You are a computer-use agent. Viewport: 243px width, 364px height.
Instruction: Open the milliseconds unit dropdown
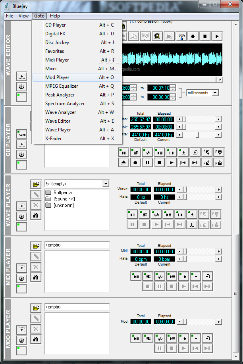click(215, 93)
